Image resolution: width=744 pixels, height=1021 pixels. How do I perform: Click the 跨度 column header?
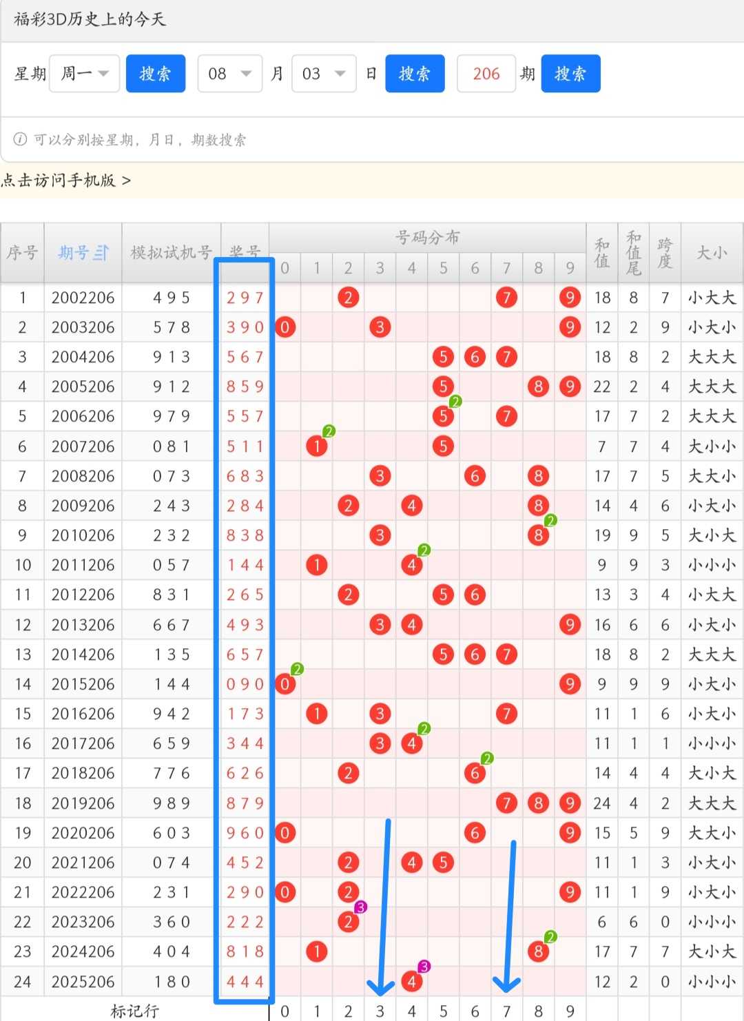coord(665,253)
